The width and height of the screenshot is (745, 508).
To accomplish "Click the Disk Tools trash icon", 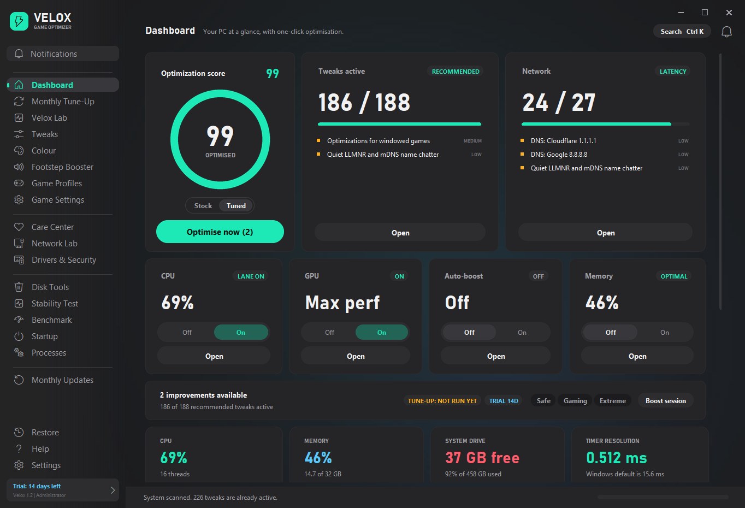I will pos(19,287).
